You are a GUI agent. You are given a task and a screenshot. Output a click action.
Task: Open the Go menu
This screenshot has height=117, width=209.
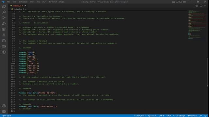pyautogui.click(x=39, y=2)
